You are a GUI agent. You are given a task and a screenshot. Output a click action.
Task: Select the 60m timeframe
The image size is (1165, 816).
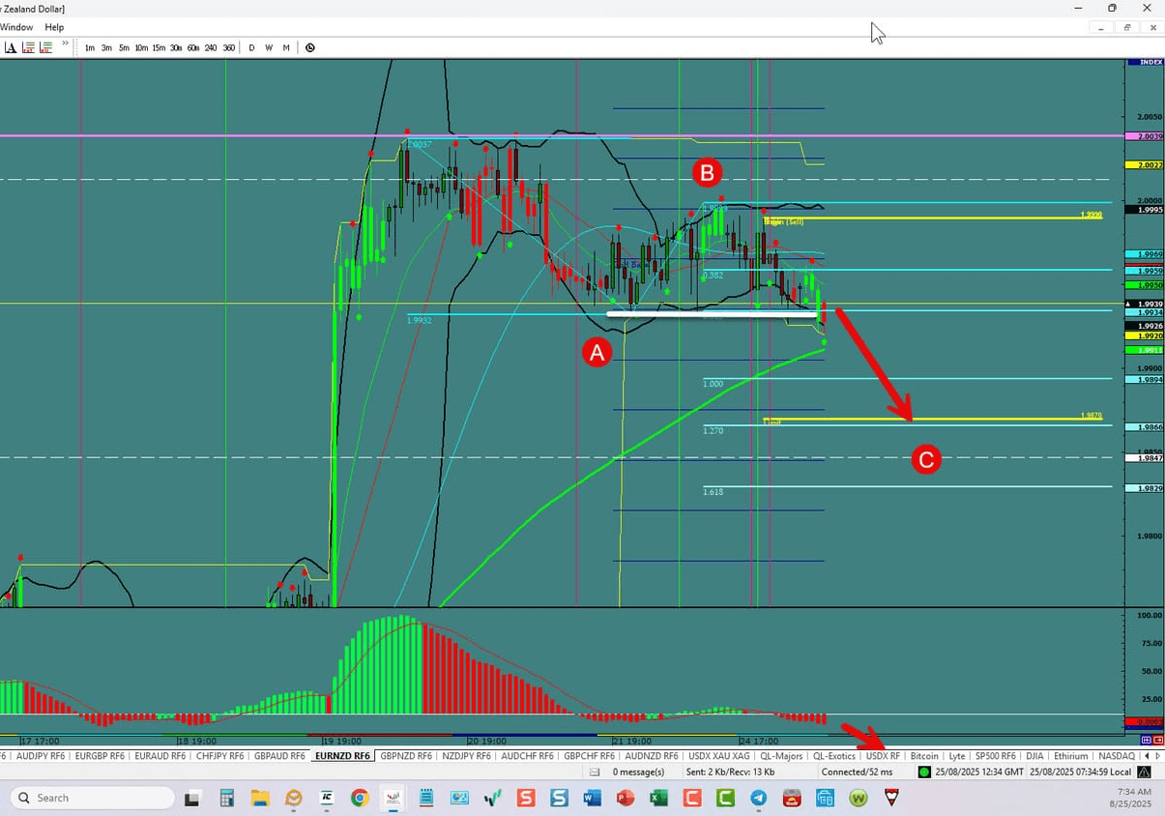pyautogui.click(x=192, y=47)
